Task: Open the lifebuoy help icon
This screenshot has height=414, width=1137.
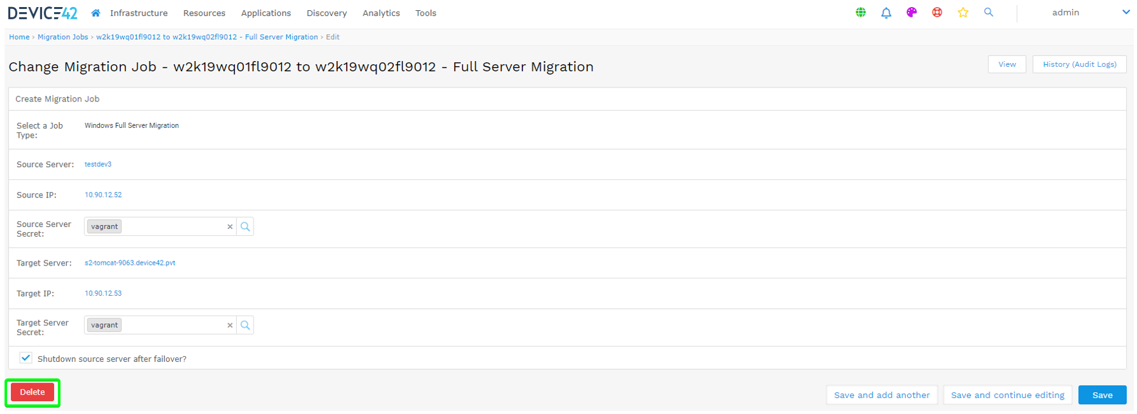Action: coord(937,12)
